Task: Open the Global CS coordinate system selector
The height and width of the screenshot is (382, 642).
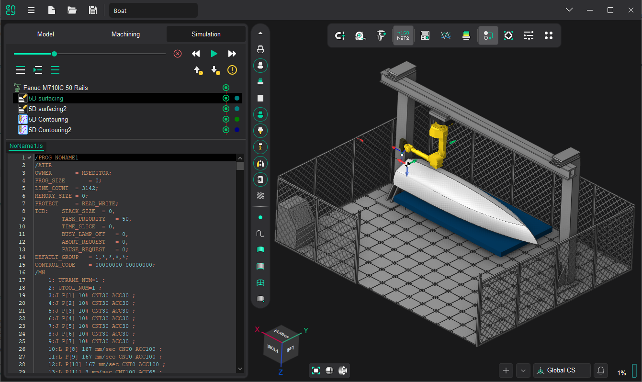Action: [562, 370]
